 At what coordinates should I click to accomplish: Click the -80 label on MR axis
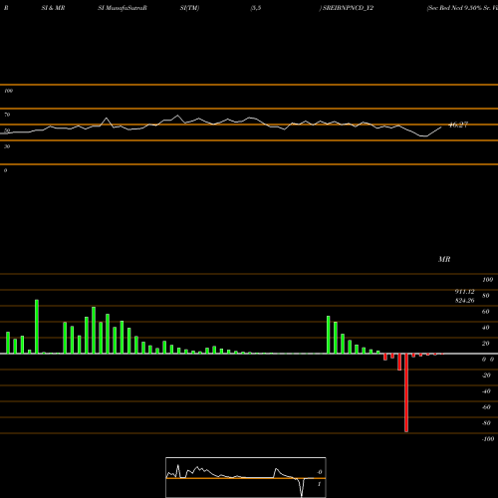pyautogui.click(x=486, y=423)
